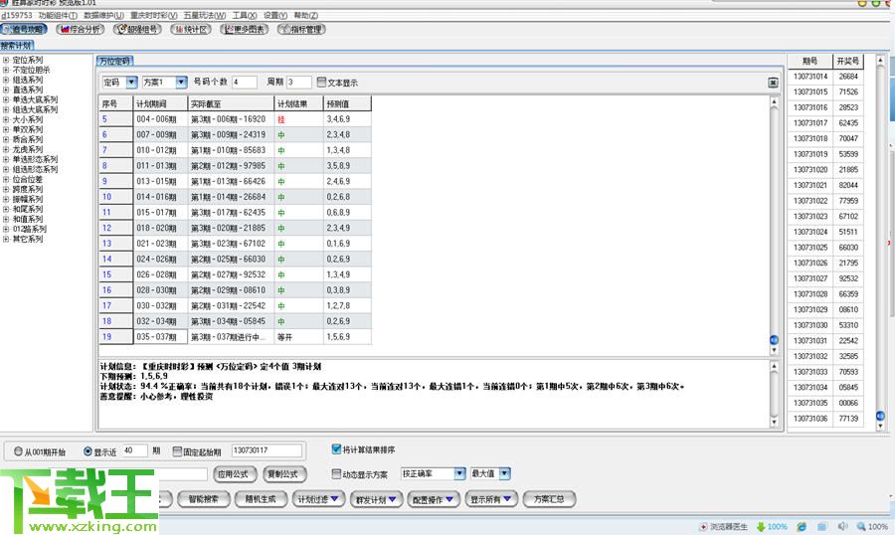895x535 pixels.
Task: Select 其它系列 in the tree
Action: 28,240
